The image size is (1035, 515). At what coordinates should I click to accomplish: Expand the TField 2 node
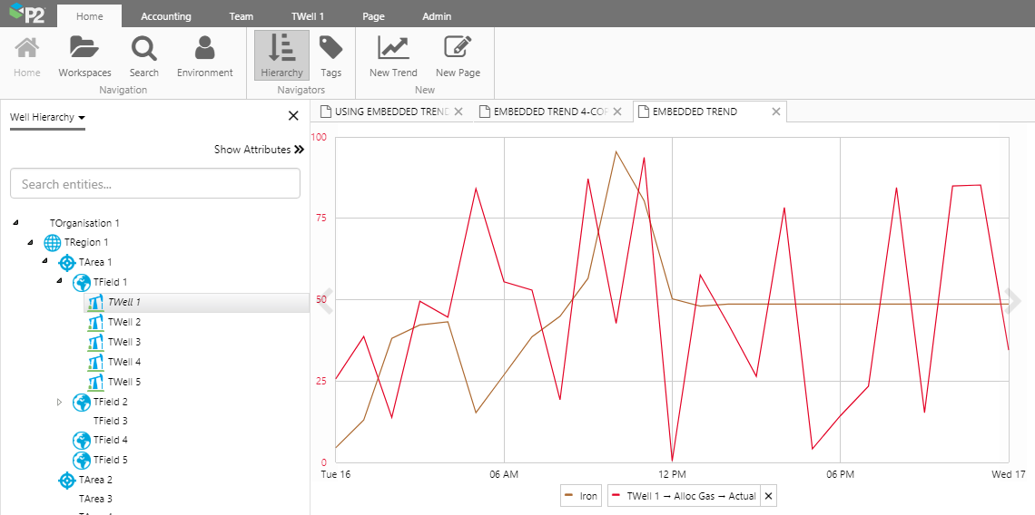[60, 402]
